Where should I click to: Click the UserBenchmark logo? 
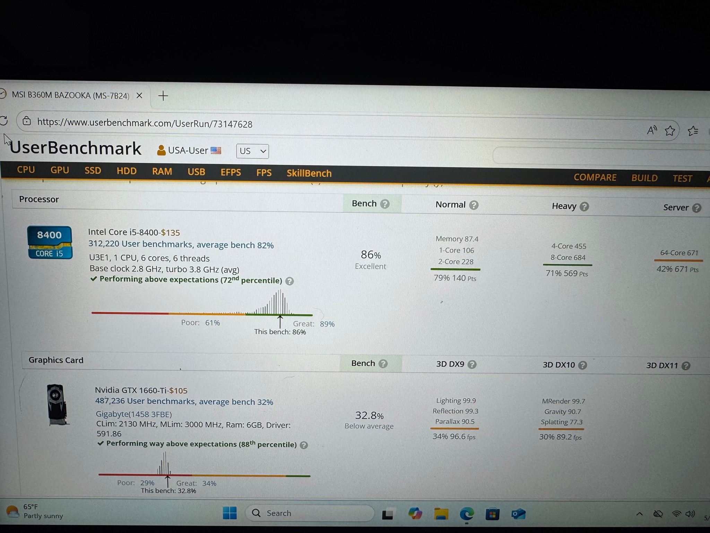pyautogui.click(x=75, y=148)
